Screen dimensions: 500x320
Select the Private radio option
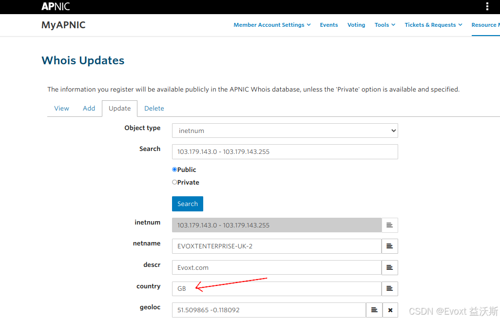(174, 182)
